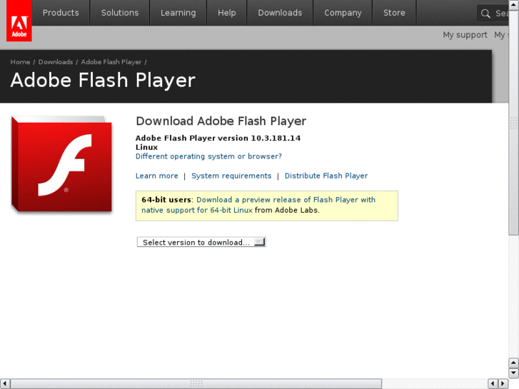Go to Home breadcrumb
Viewport: 519px width, 389px height.
point(20,62)
